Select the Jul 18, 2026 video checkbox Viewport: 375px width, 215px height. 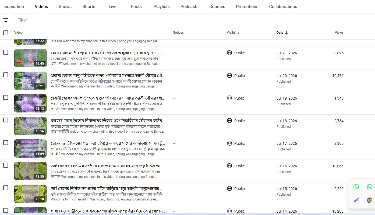coord(6,120)
